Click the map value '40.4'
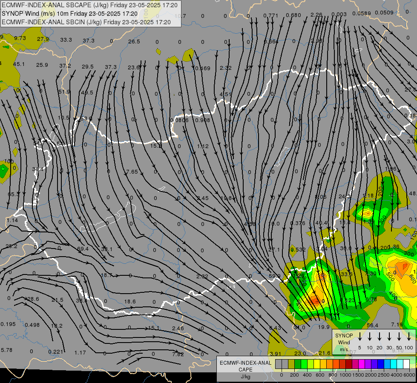The height and width of the screenshot is (383, 417). (321, 223)
